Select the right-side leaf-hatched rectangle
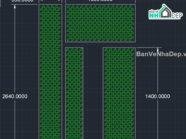This screenshot has height=139, width=186. [x=119, y=93]
